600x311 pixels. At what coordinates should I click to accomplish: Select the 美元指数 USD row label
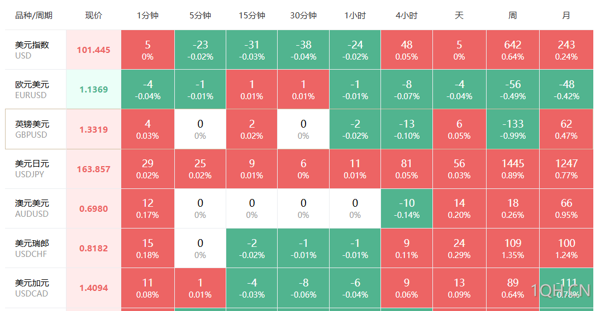point(32,50)
